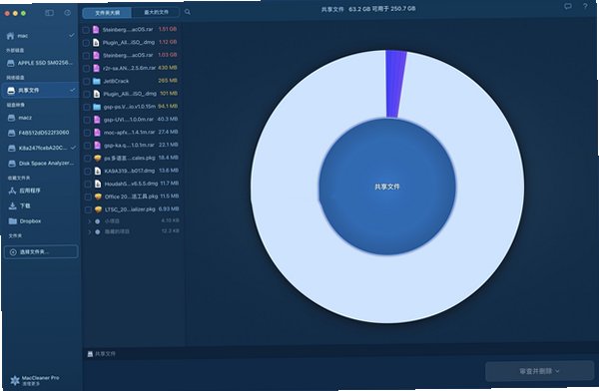The image size is (599, 391).
Task: Switch to the 文件夹大纲 tab
Action: (108, 13)
